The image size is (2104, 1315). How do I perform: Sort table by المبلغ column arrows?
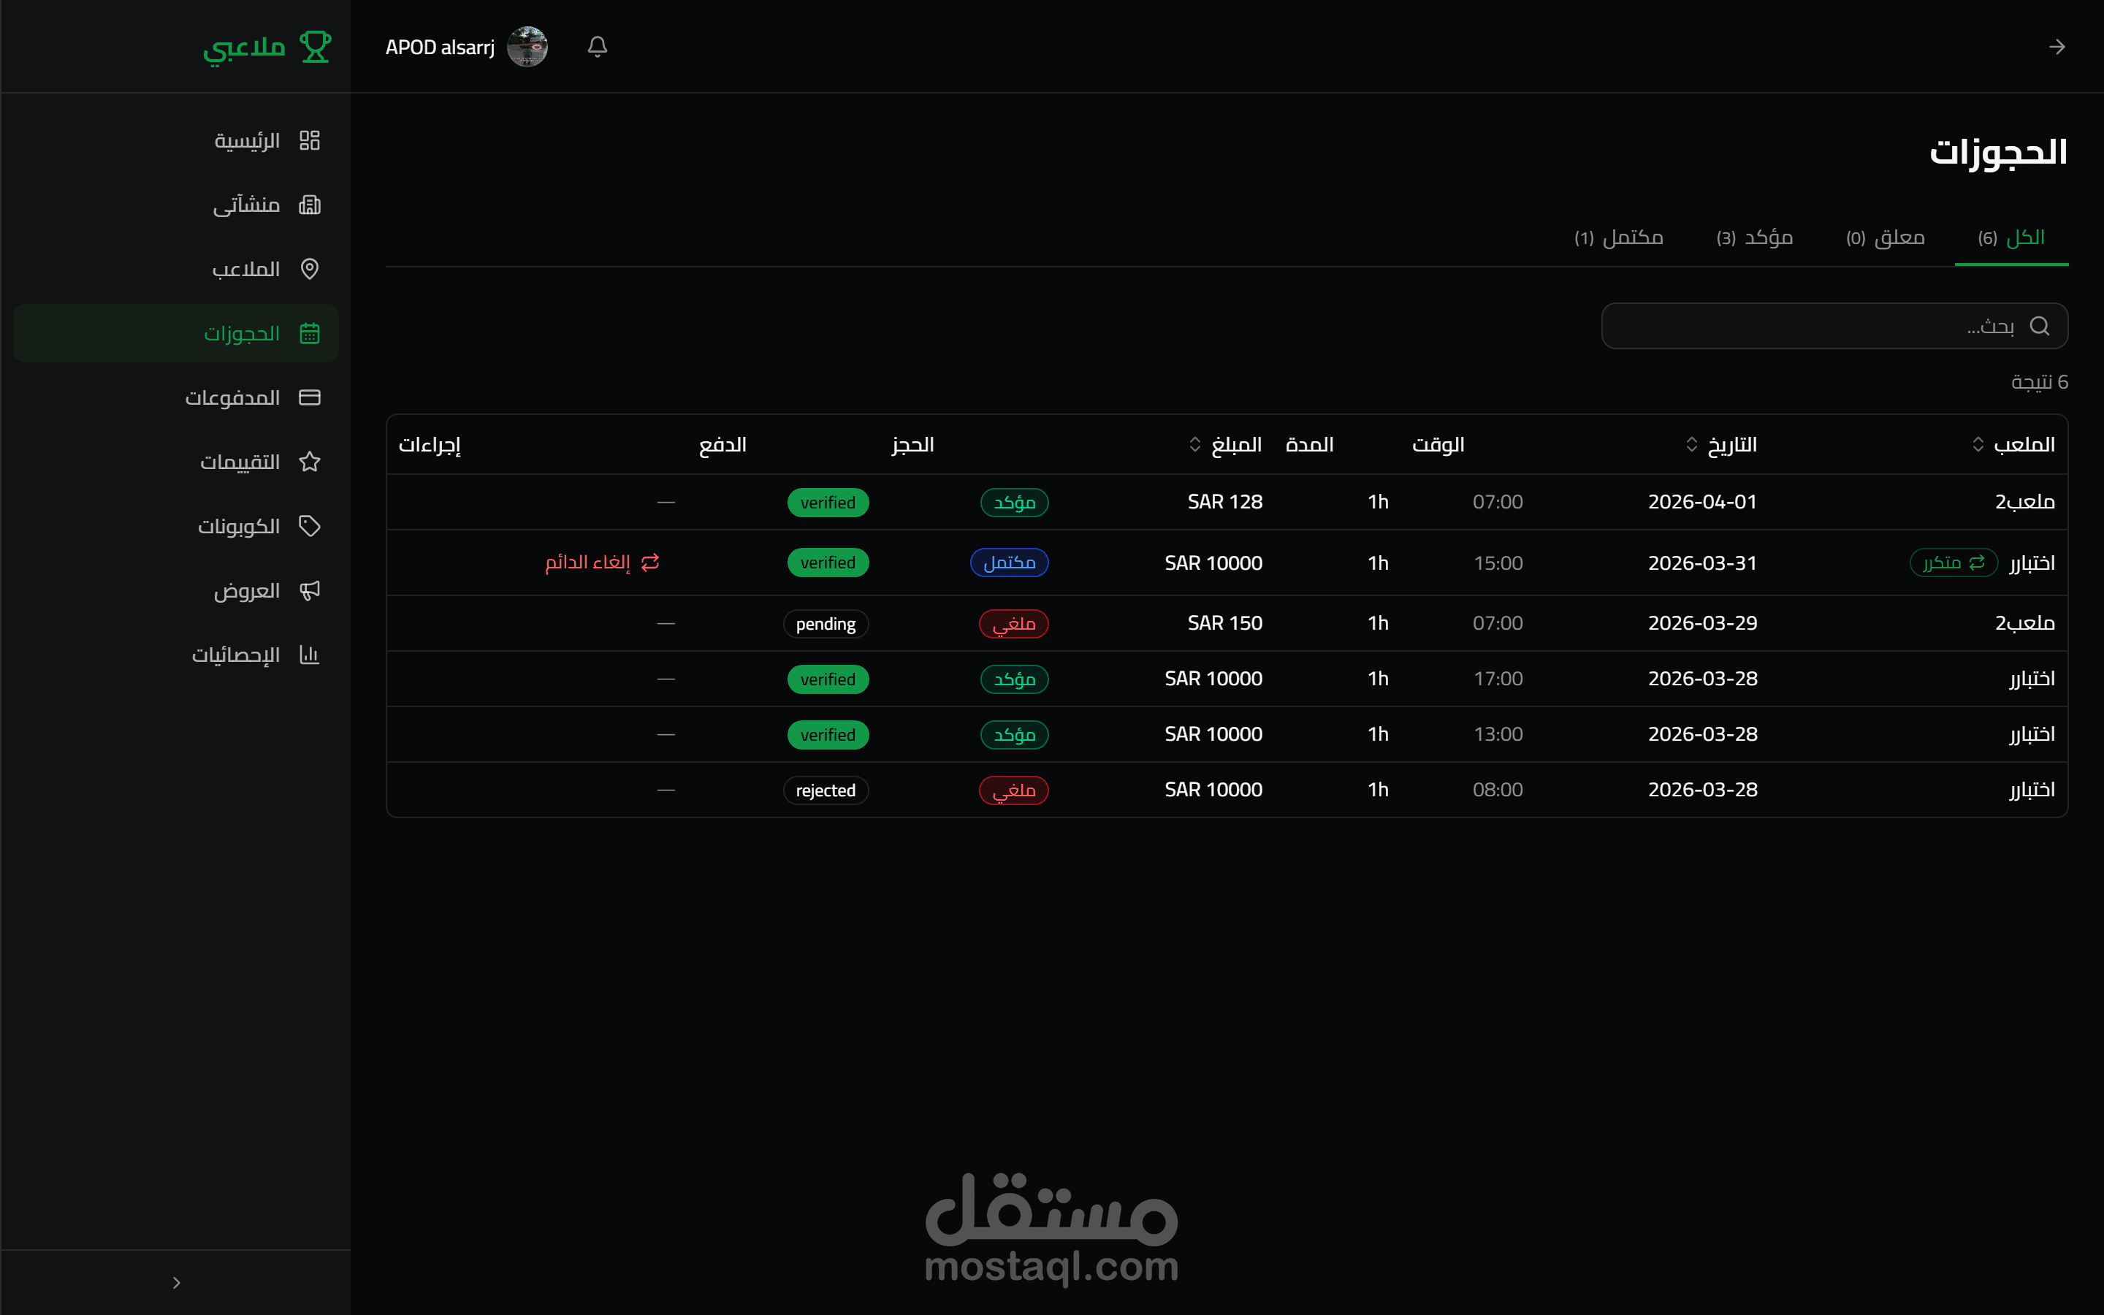[x=1194, y=444]
